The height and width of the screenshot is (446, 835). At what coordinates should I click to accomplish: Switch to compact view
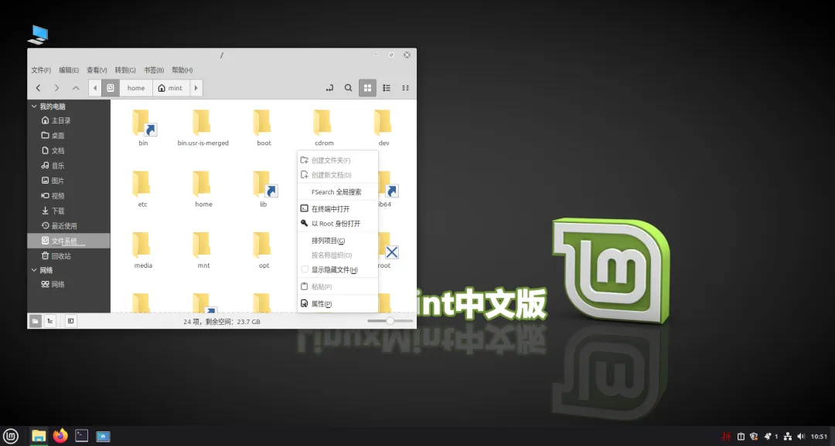(405, 88)
